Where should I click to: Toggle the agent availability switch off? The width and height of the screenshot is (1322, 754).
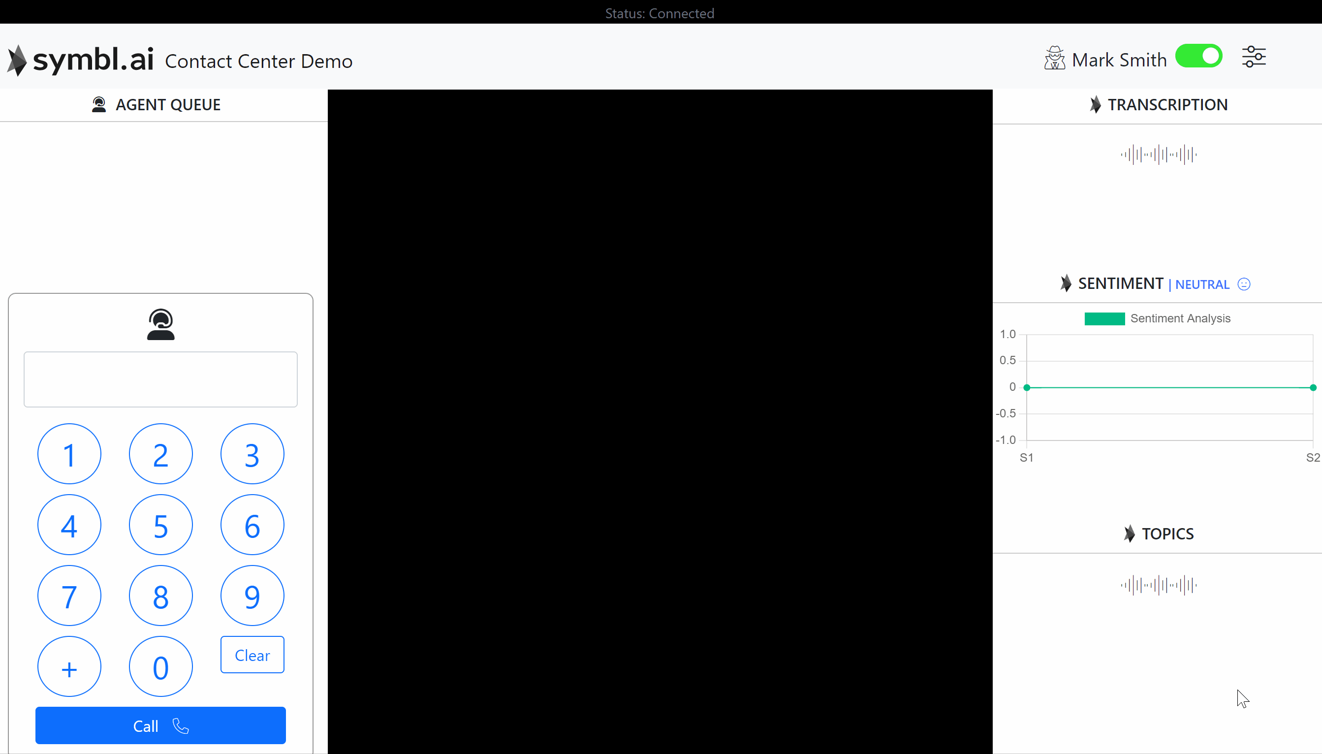pyautogui.click(x=1199, y=57)
